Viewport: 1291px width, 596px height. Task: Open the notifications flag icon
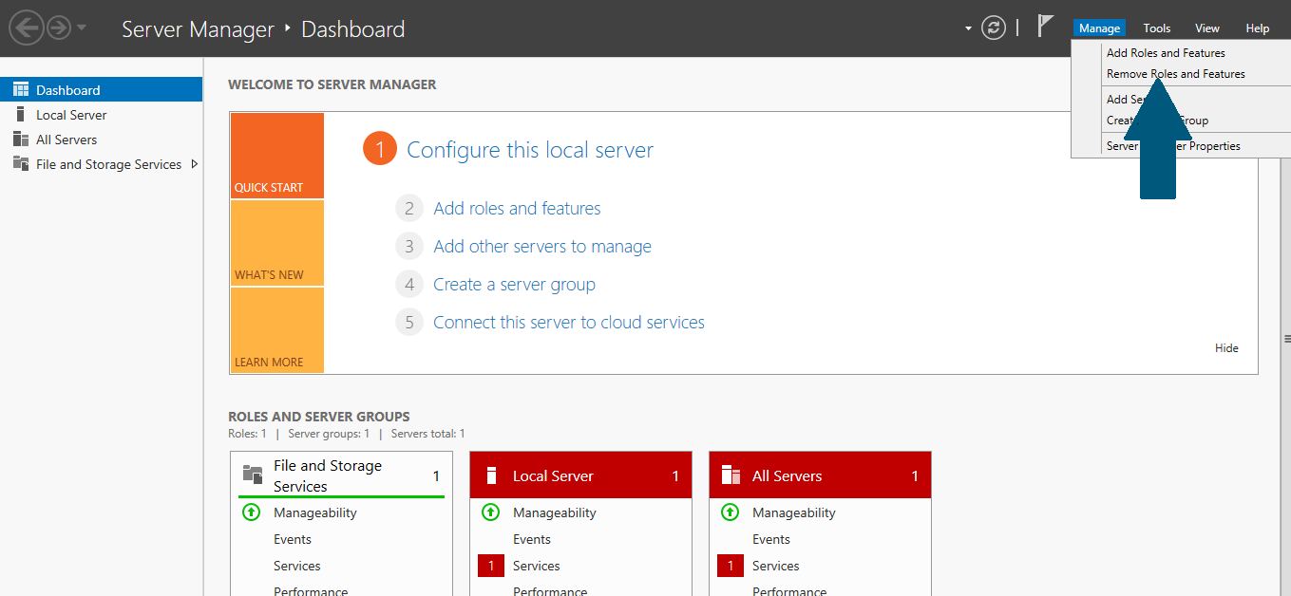(1045, 27)
